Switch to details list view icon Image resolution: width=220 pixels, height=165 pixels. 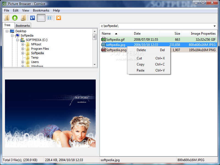(x=41, y=18)
